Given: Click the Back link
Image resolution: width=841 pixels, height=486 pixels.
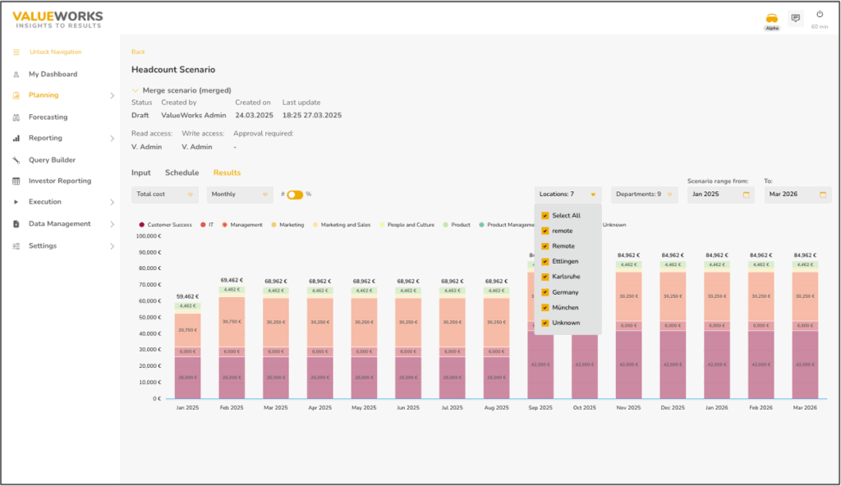Looking at the screenshot, I should point(138,52).
